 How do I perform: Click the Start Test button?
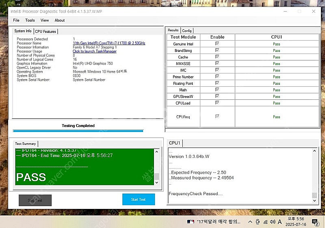[139, 200]
